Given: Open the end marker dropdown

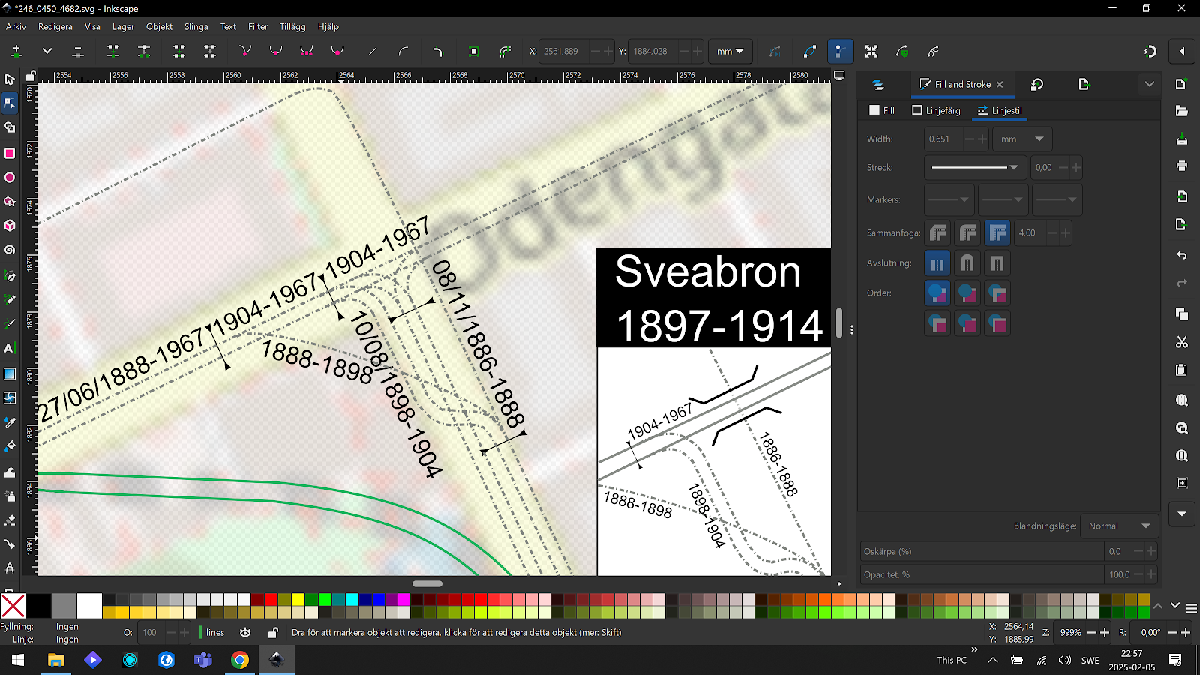Looking at the screenshot, I should click(x=1057, y=199).
